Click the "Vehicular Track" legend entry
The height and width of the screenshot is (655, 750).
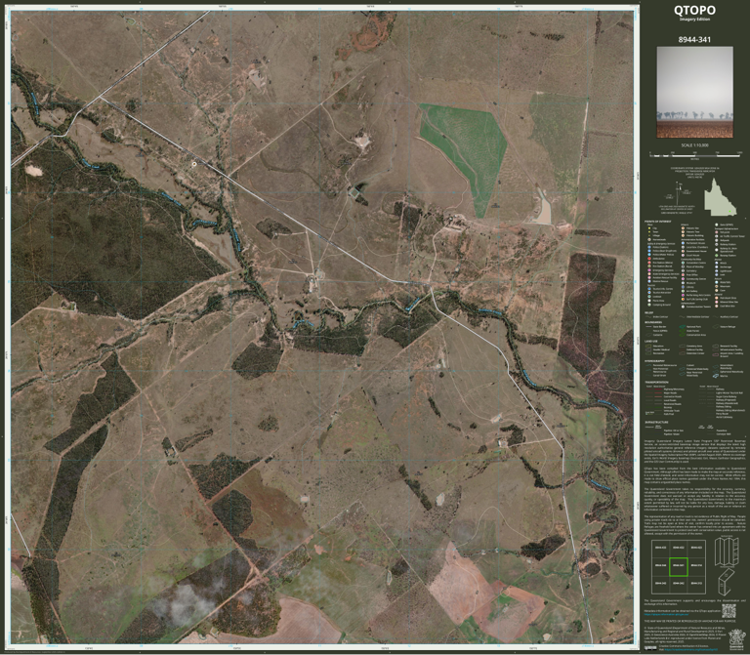(672, 411)
